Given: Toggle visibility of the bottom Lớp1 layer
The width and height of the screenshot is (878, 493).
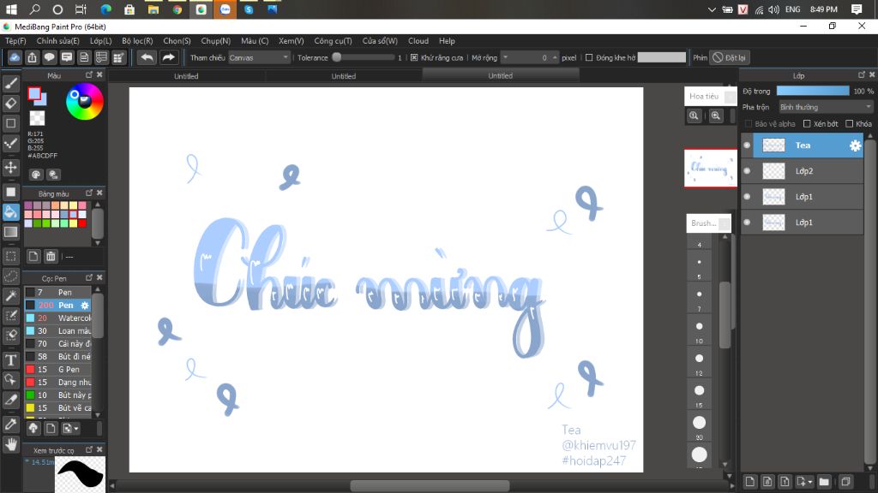Looking at the screenshot, I should coord(747,223).
